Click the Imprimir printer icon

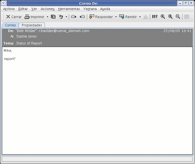27,17
